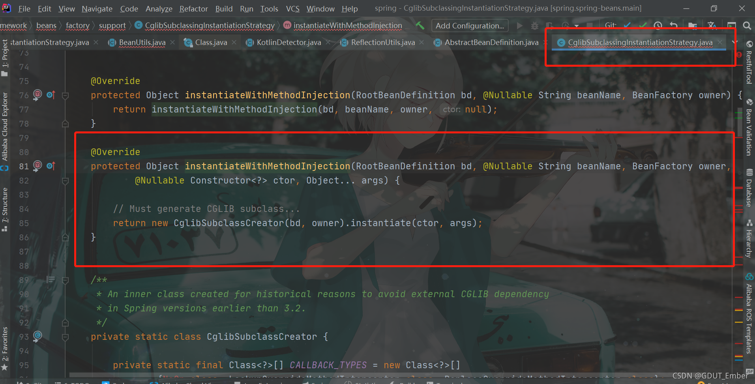
Task: Click the run anything icon beside search
Action: [x=732, y=26]
